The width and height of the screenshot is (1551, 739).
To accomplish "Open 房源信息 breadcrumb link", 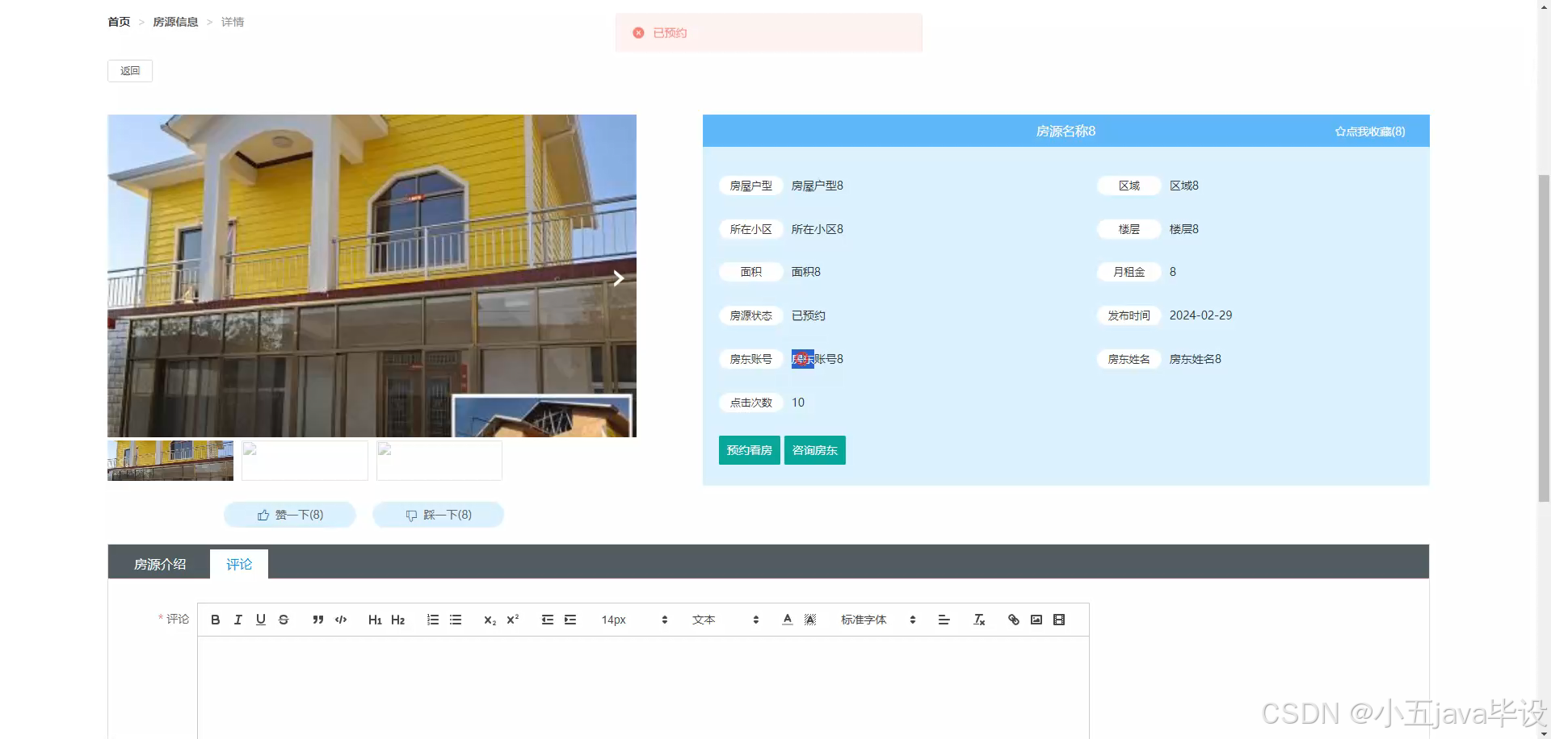I will pos(175,22).
